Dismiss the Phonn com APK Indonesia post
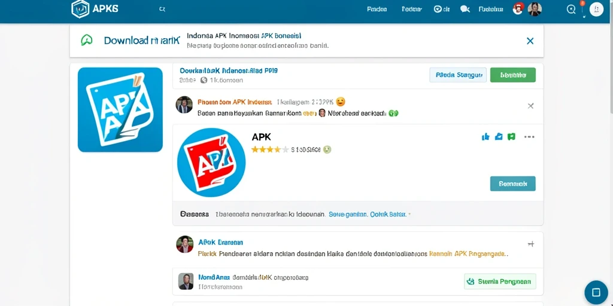This screenshot has height=306, width=613. tap(530, 106)
